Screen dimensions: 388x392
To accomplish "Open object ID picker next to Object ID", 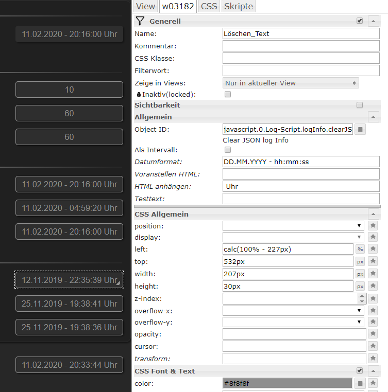I will pos(360,129).
